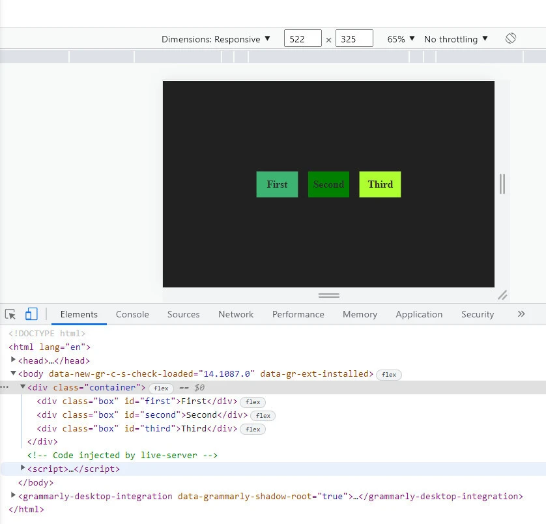Open the more tabs chevron
This screenshot has height=524, width=546.
pyautogui.click(x=521, y=314)
